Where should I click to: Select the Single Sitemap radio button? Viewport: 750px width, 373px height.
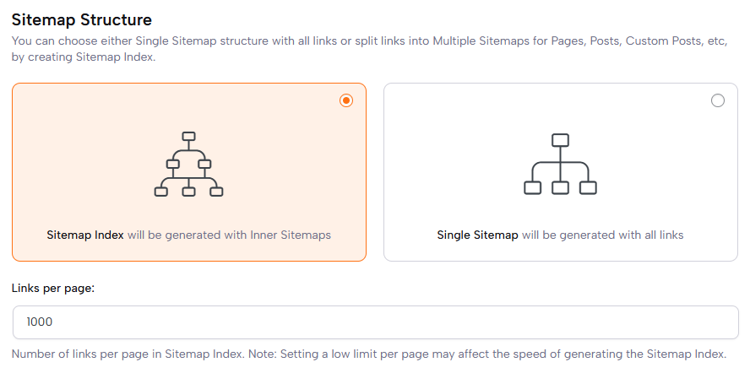pos(718,100)
